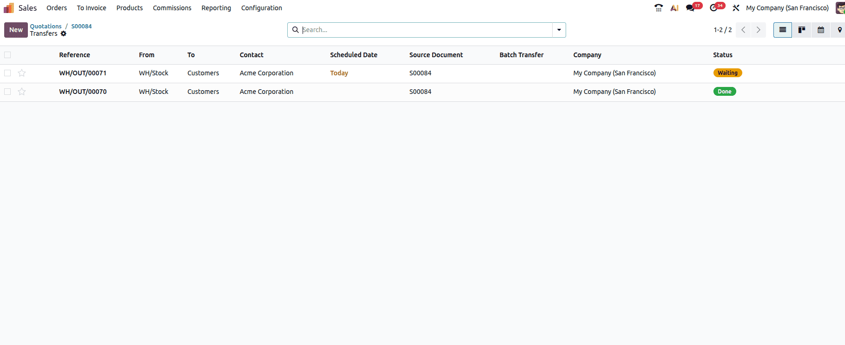Switch to calendar view
Viewport: 845px width, 345px height.
coord(821,30)
